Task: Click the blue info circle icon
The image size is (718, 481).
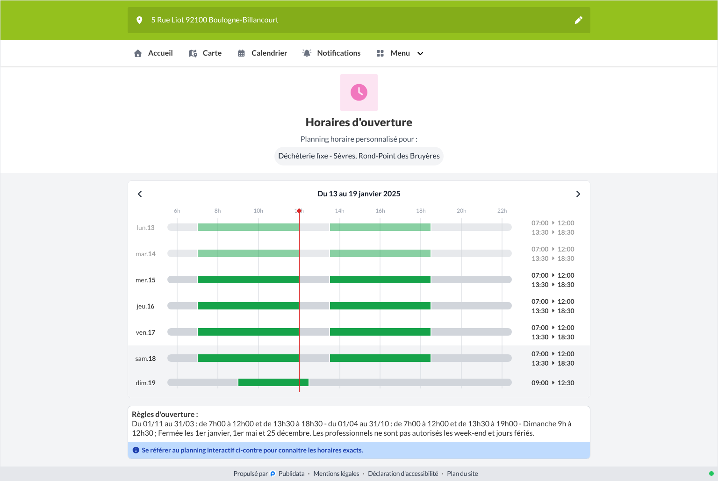Action: pos(136,450)
